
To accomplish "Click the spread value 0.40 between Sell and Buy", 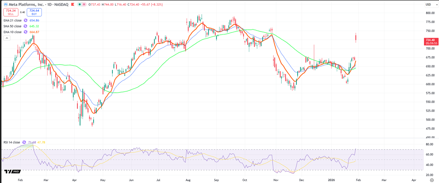I will tap(22, 12).
